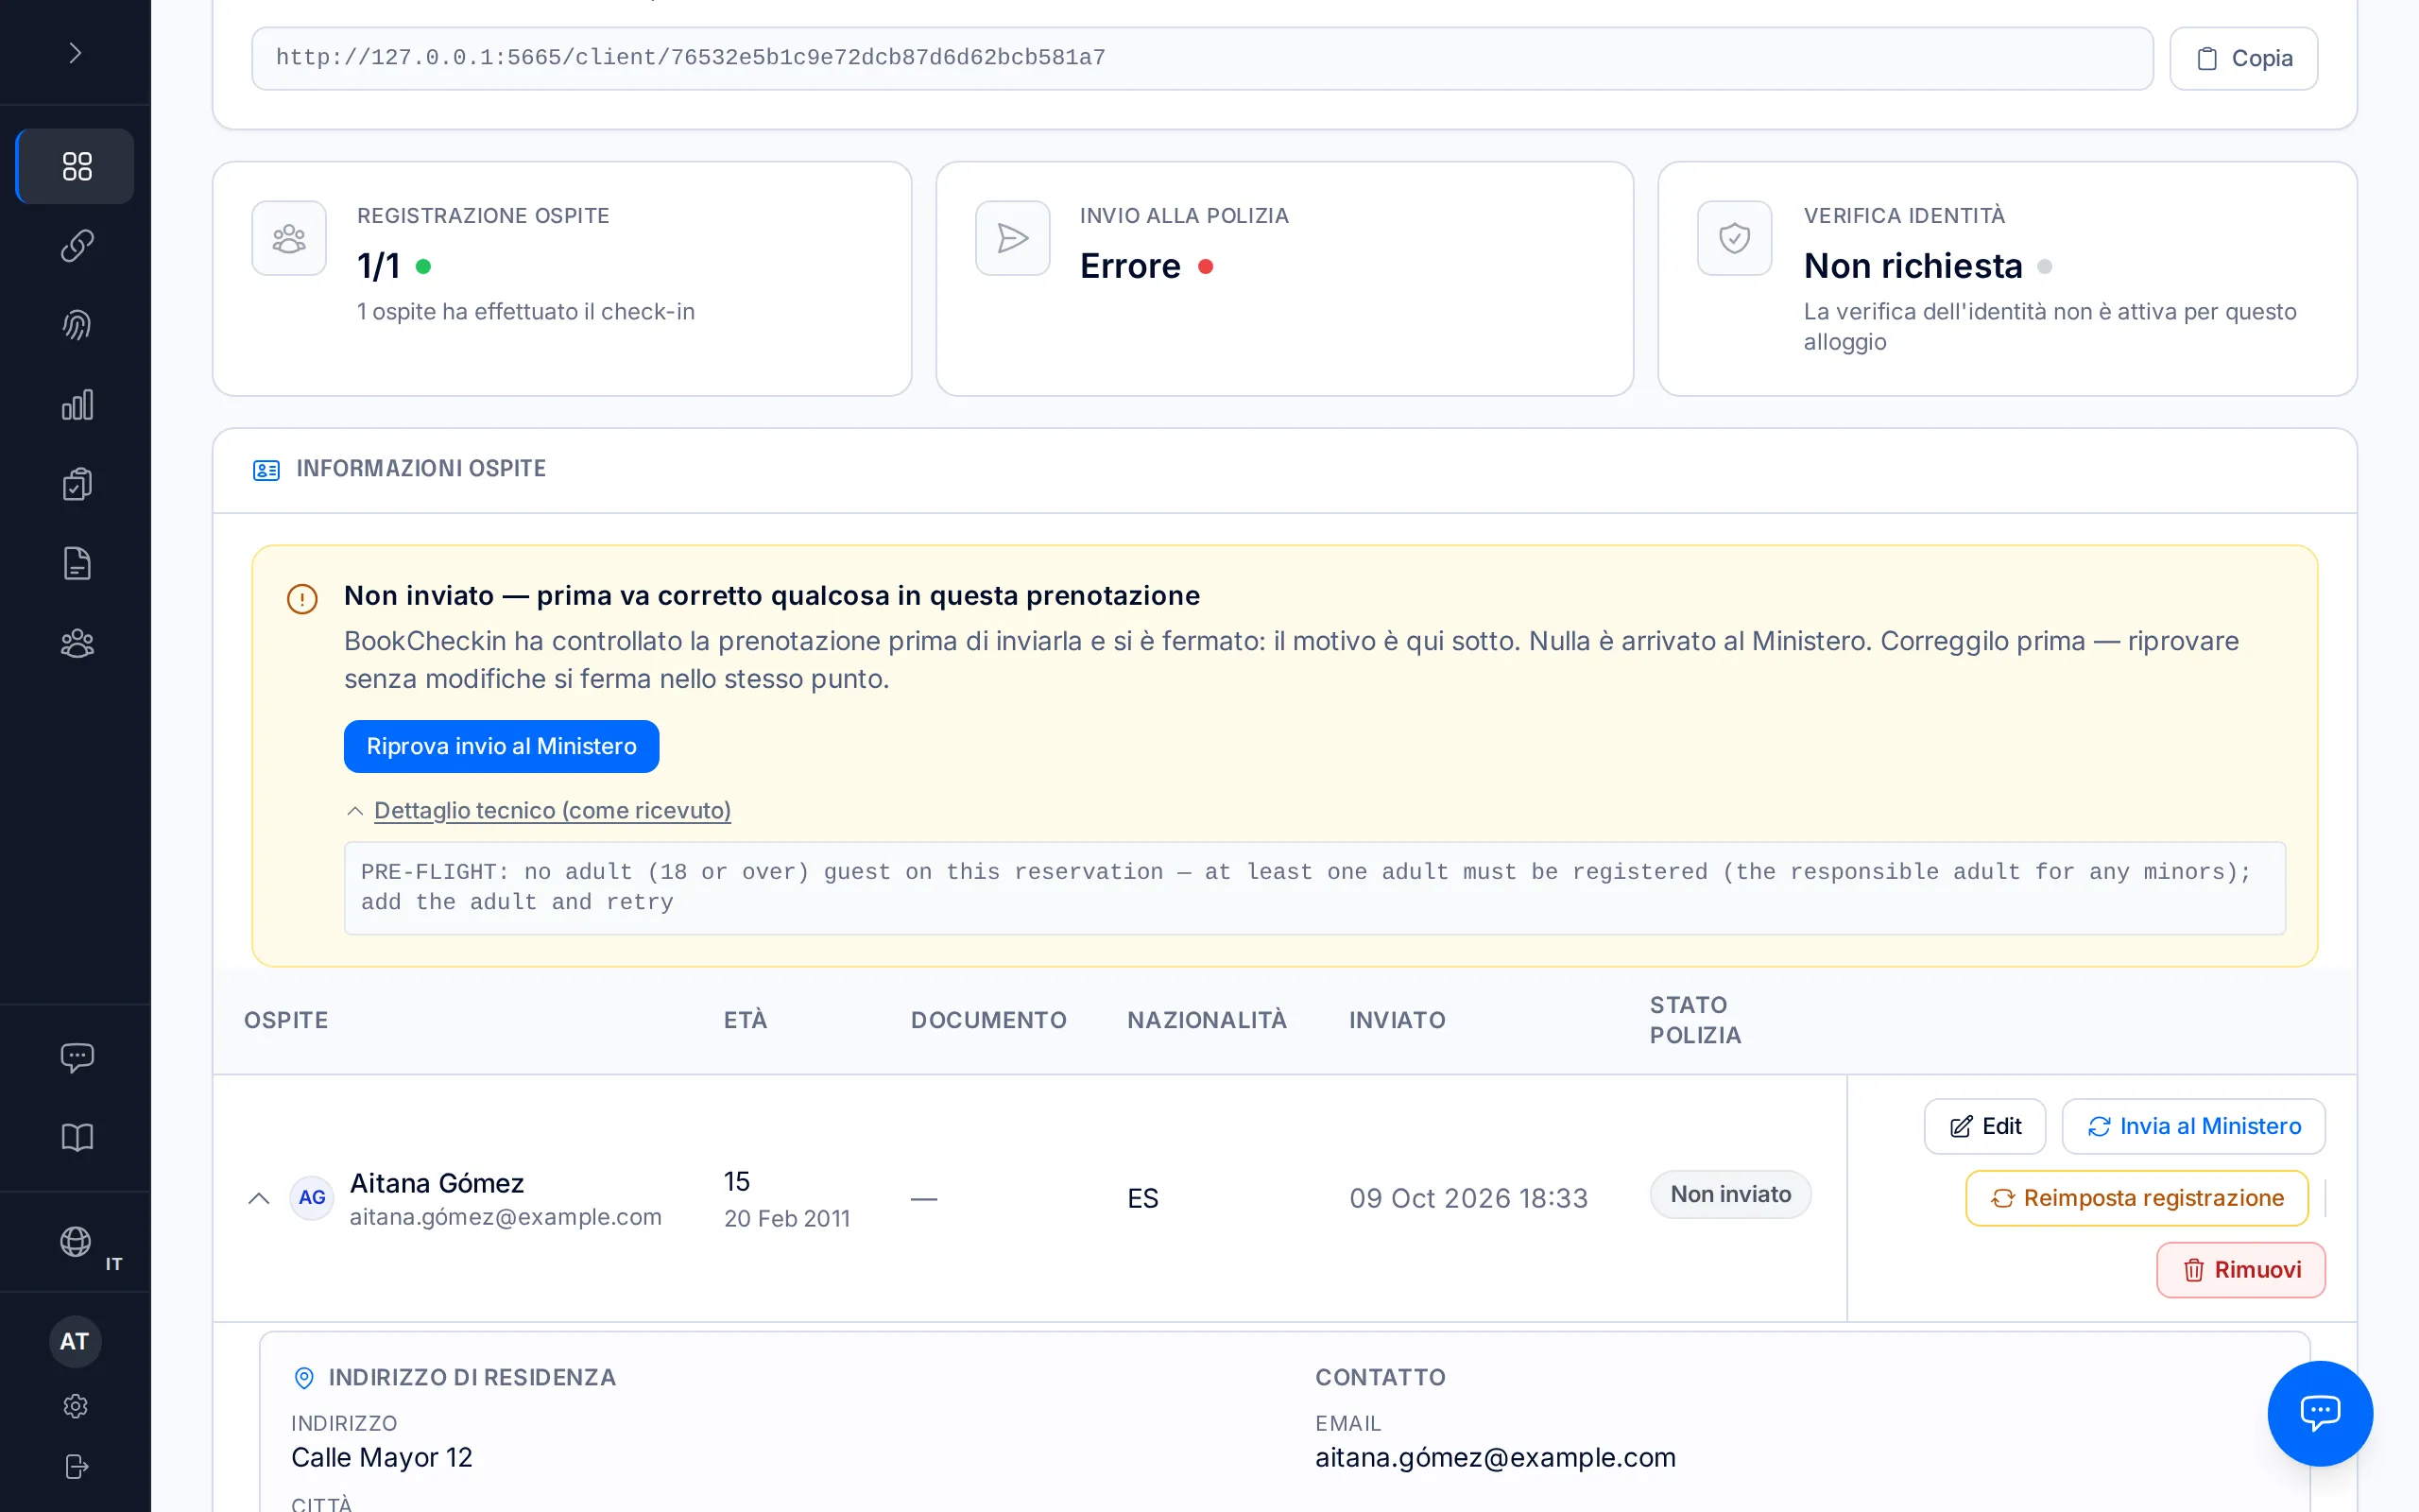Click the name Aitana Gómez
The image size is (2419, 1512).
(437, 1183)
